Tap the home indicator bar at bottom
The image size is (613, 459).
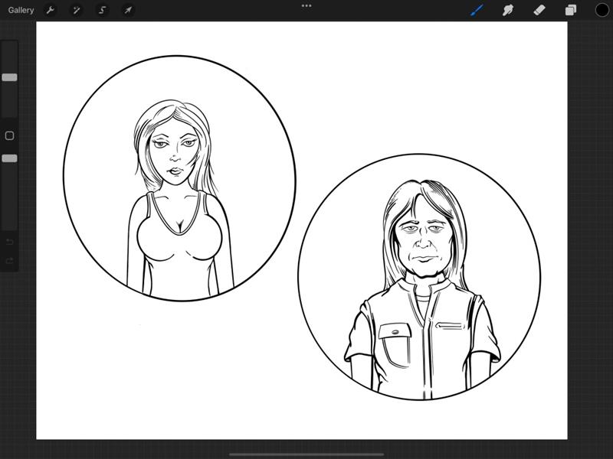coord(306,454)
